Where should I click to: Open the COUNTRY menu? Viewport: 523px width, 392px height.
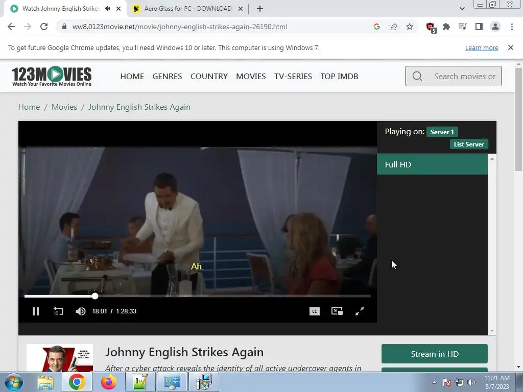[209, 77]
